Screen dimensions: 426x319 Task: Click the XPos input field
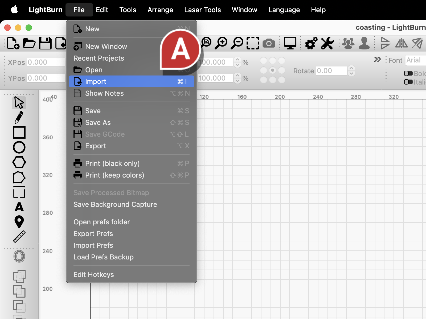click(46, 62)
